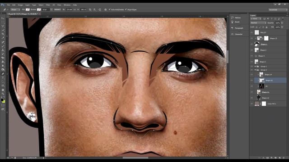
Task: Select the Gradient tool
Action: 3,62
